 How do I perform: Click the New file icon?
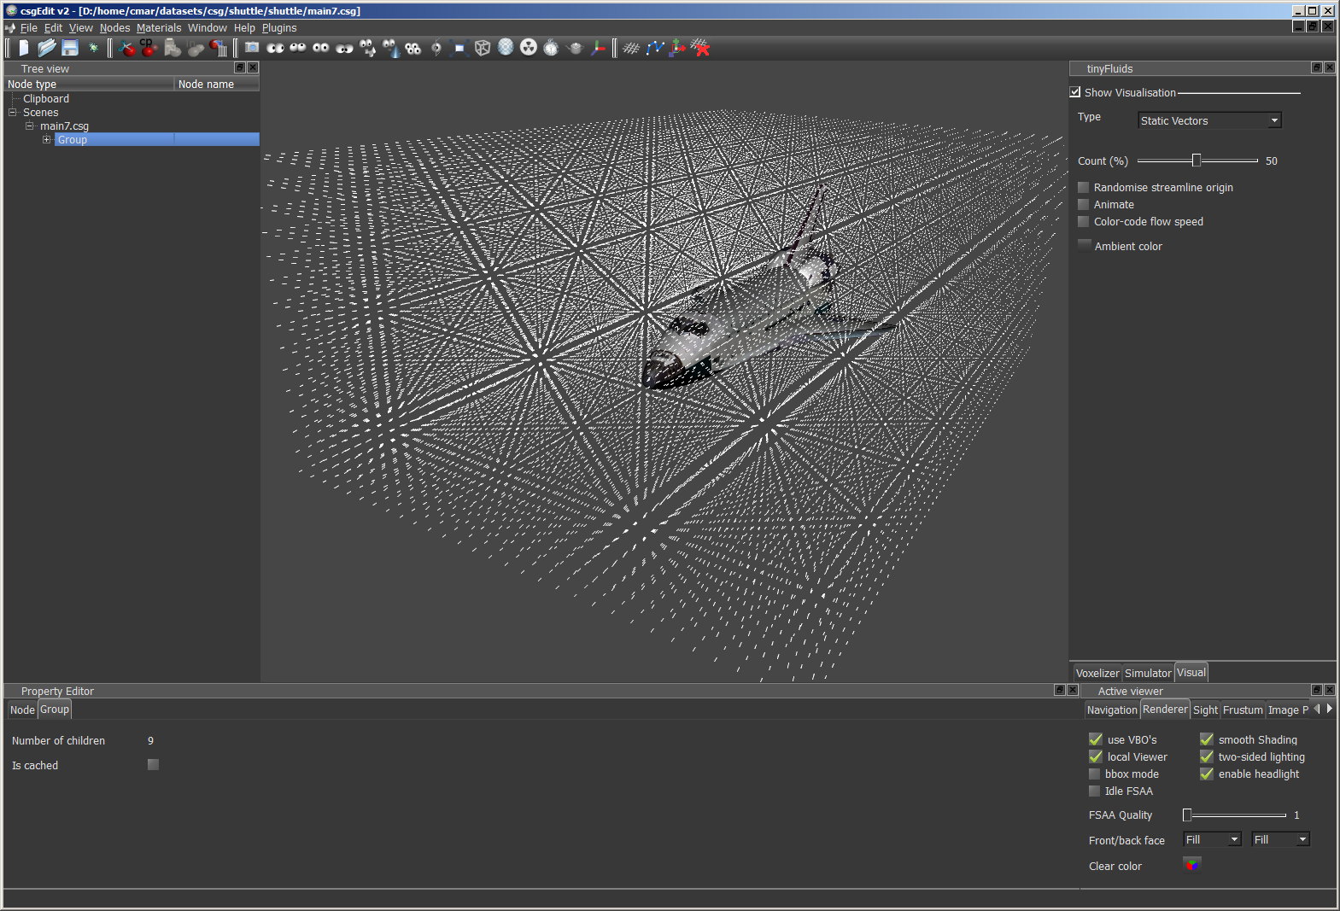[24, 48]
